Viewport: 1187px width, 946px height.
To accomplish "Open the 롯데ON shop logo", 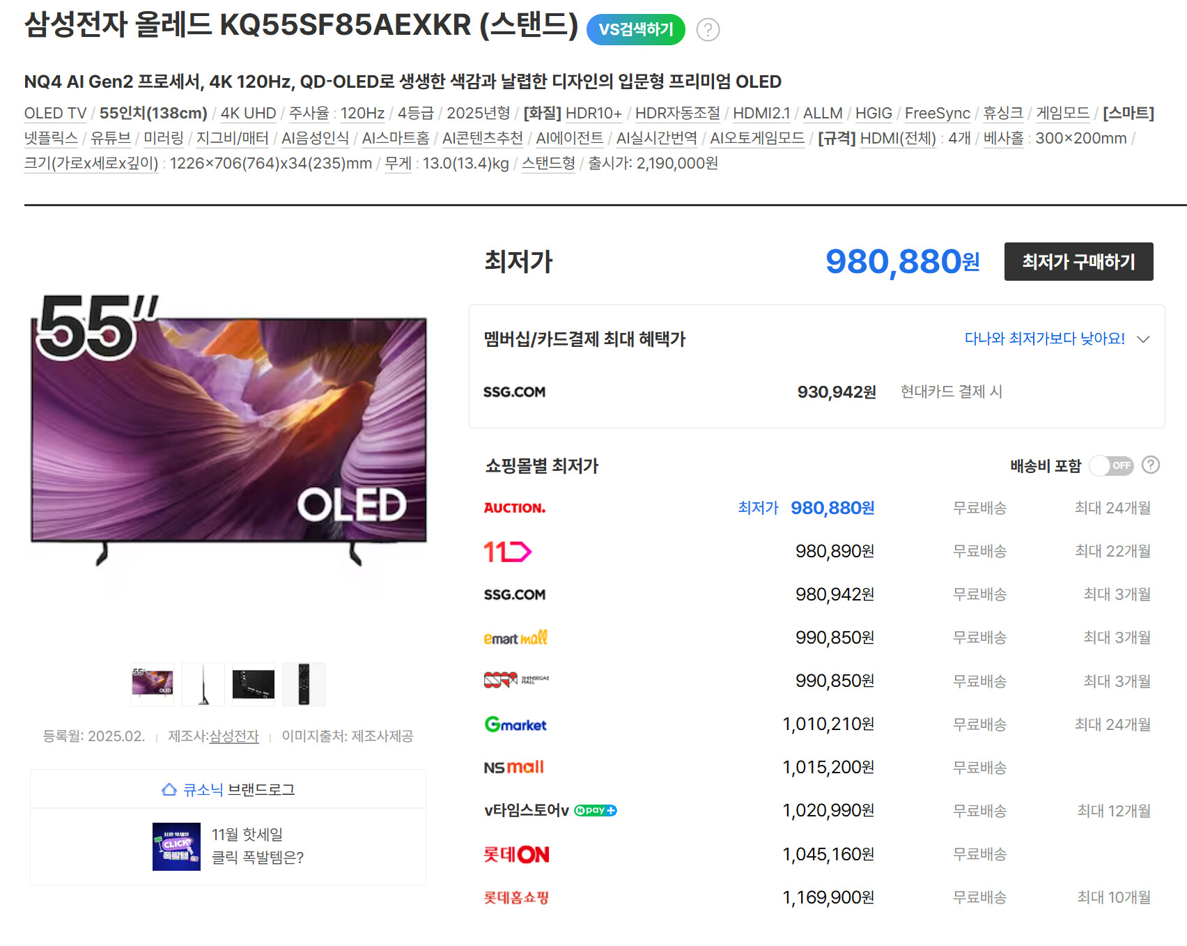I will (516, 854).
